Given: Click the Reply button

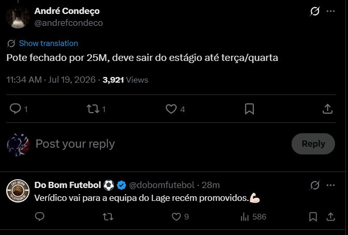Looking at the screenshot, I should point(313,144).
